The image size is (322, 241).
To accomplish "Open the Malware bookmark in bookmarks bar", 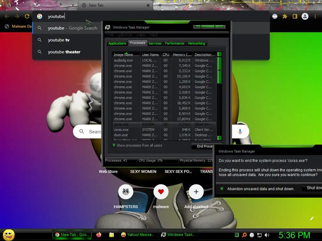I will tap(18, 26).
